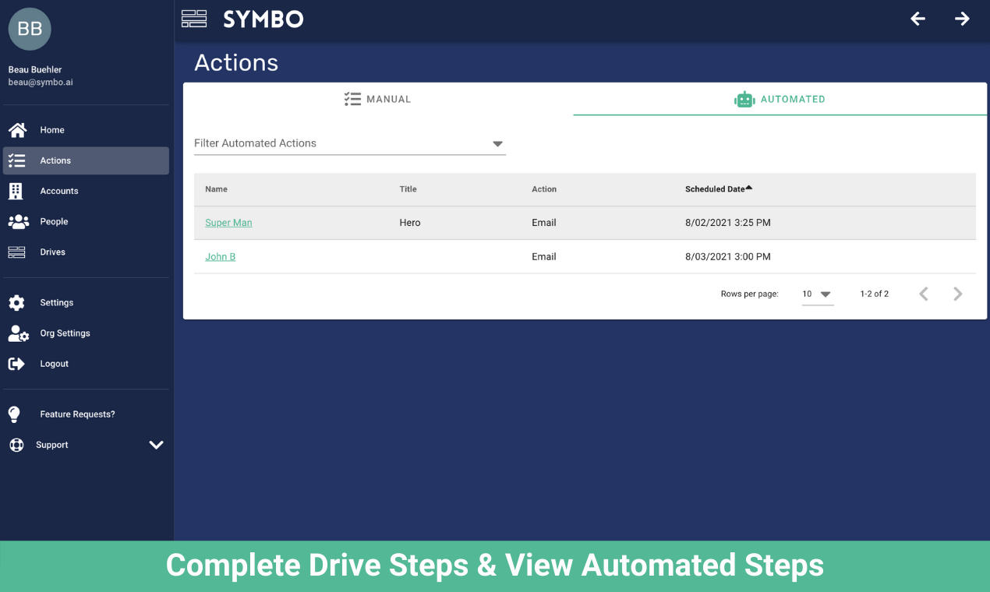Open Drives from the sidebar
The width and height of the screenshot is (990, 592).
(86, 252)
